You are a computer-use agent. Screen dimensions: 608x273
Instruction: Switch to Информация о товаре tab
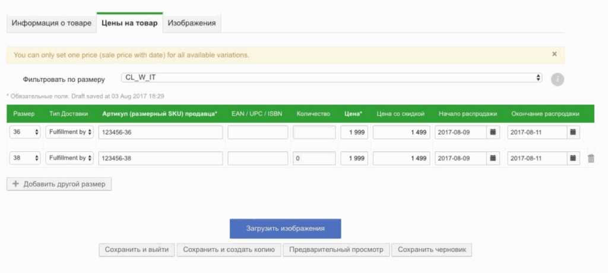[x=52, y=23]
